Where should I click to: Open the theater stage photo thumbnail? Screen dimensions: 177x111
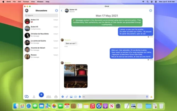point(82,70)
